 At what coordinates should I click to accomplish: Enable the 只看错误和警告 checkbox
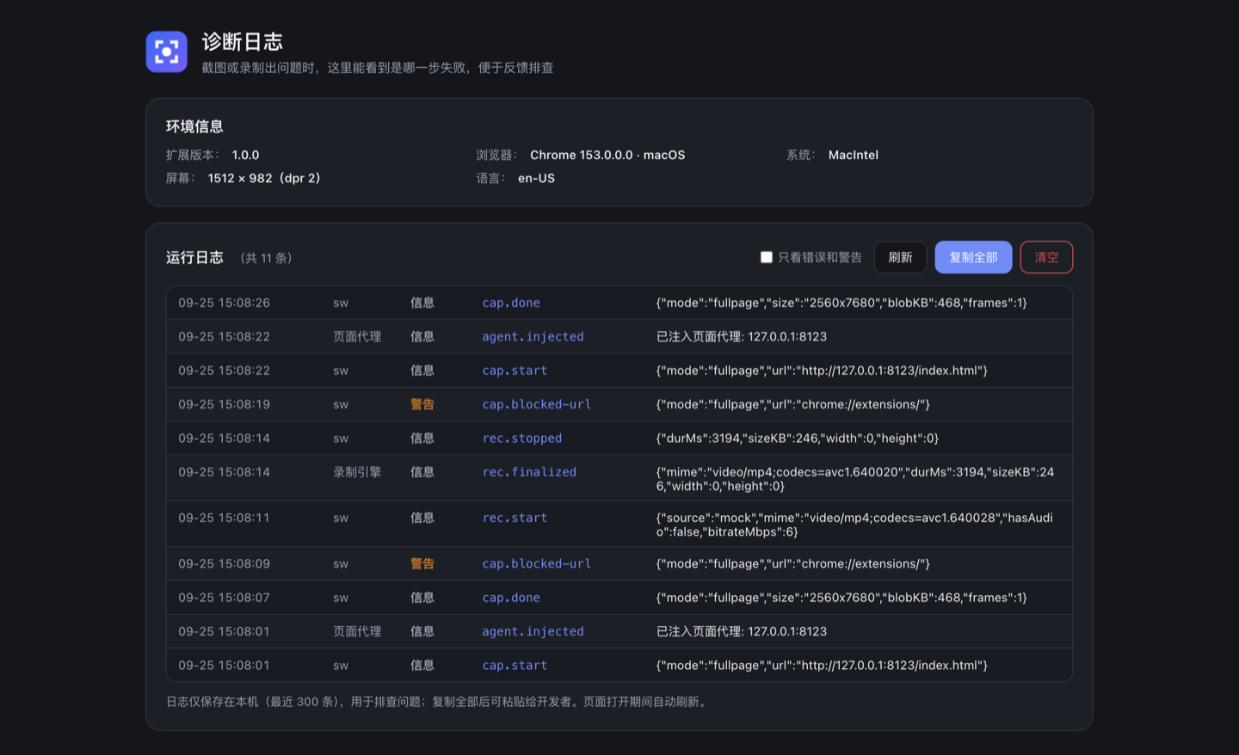pyautogui.click(x=767, y=257)
